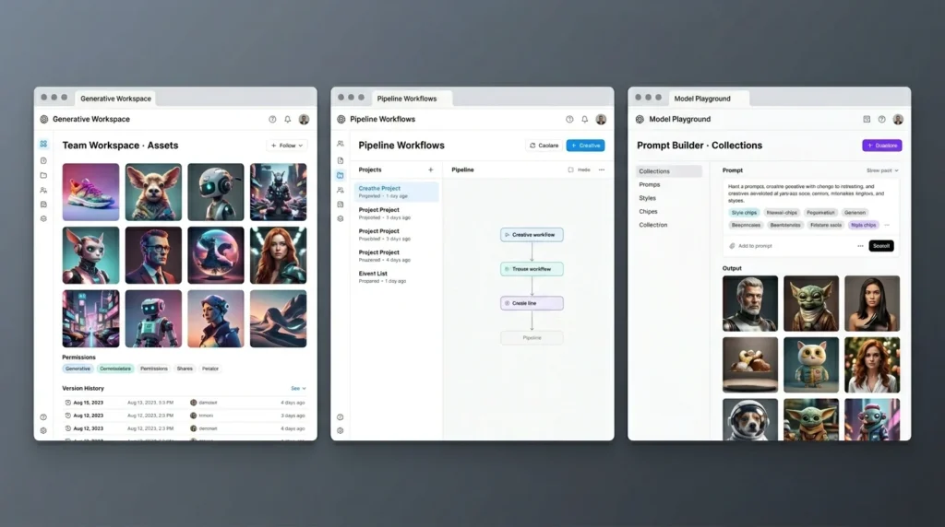Click help icon in Pipeline Workflows header
945x527 pixels.
pyautogui.click(x=569, y=119)
